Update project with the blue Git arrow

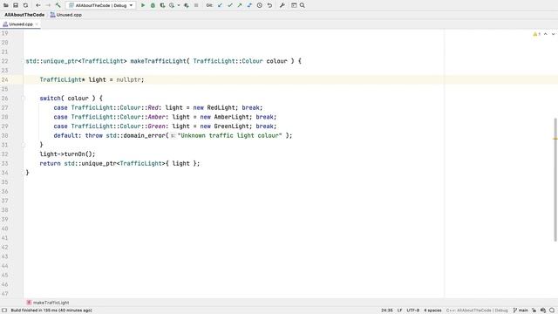(x=221, y=5)
